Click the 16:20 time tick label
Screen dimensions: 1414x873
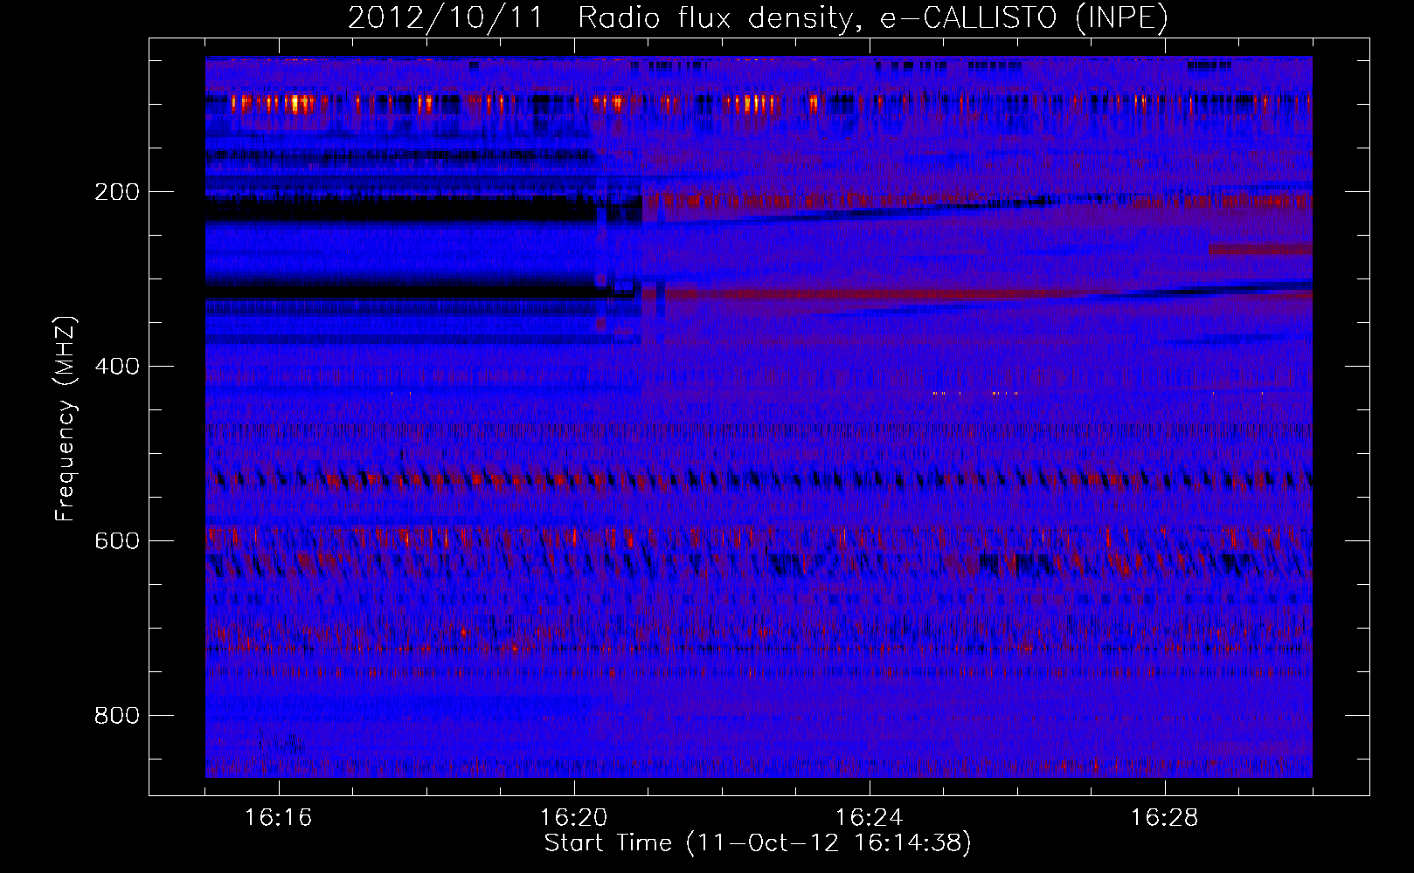pyautogui.click(x=573, y=818)
